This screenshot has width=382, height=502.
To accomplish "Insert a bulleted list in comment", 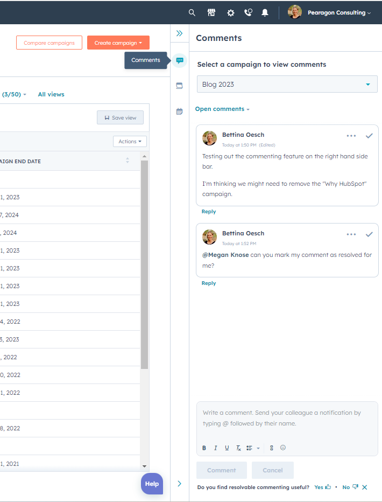I will click(249, 448).
